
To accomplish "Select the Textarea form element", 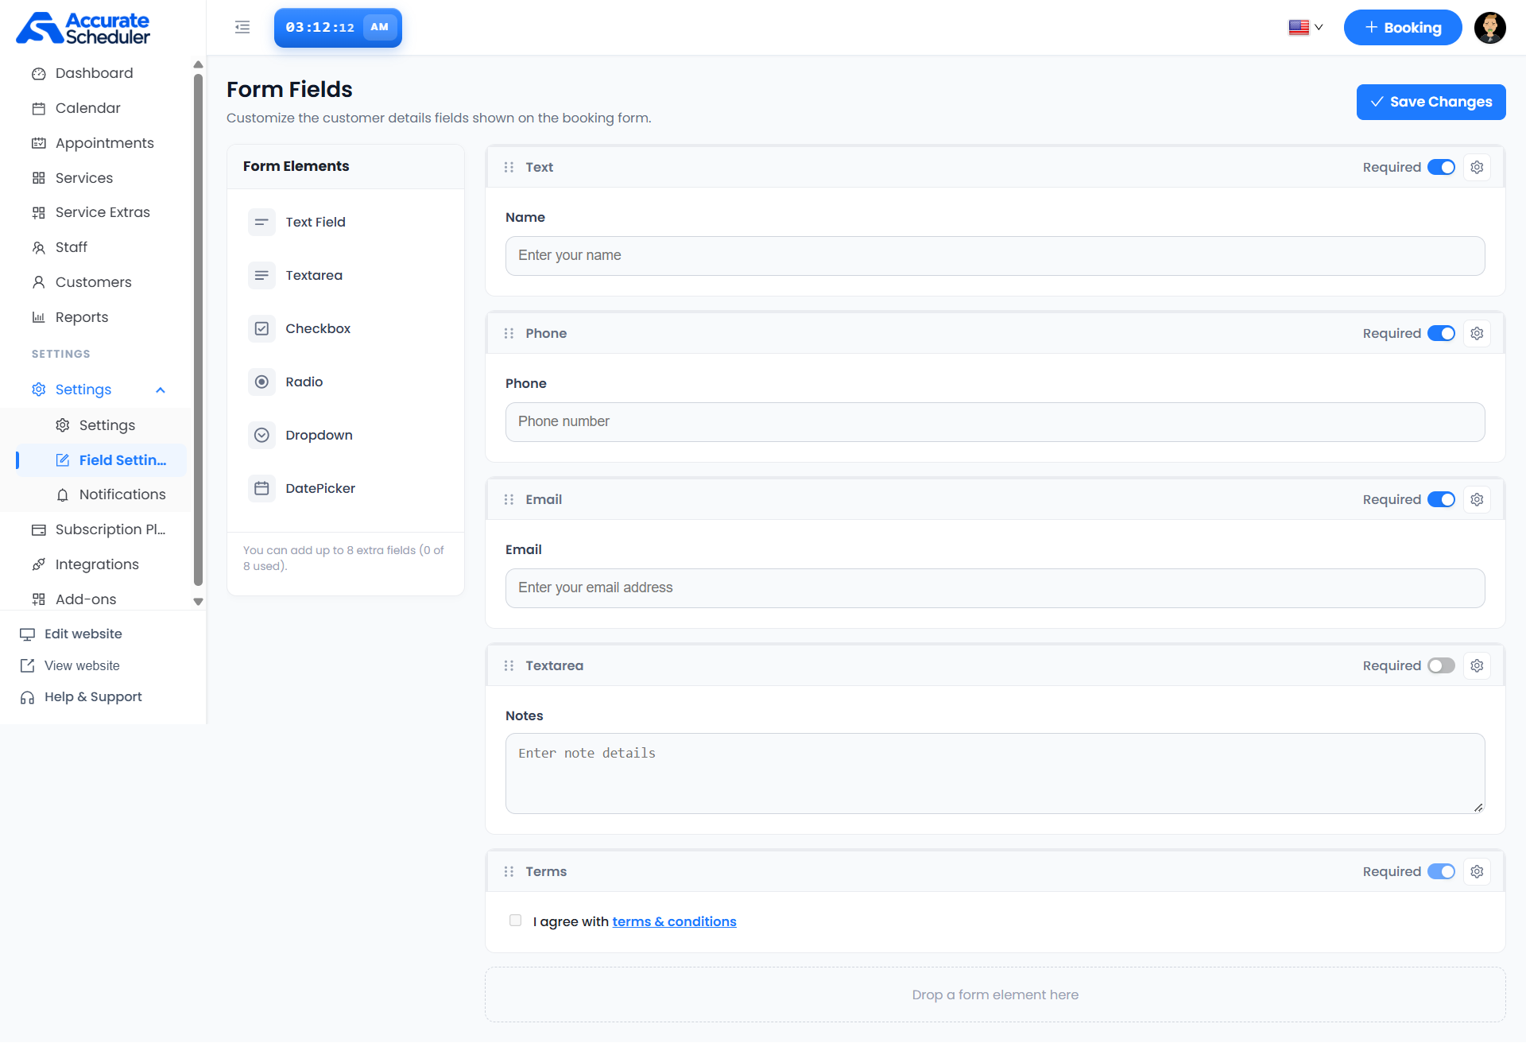I will click(x=346, y=275).
